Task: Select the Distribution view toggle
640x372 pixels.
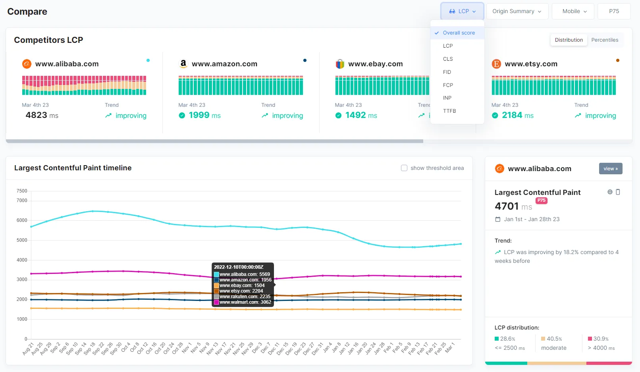Action: pyautogui.click(x=569, y=40)
